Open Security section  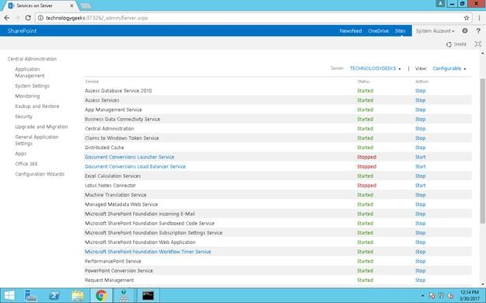click(x=23, y=117)
